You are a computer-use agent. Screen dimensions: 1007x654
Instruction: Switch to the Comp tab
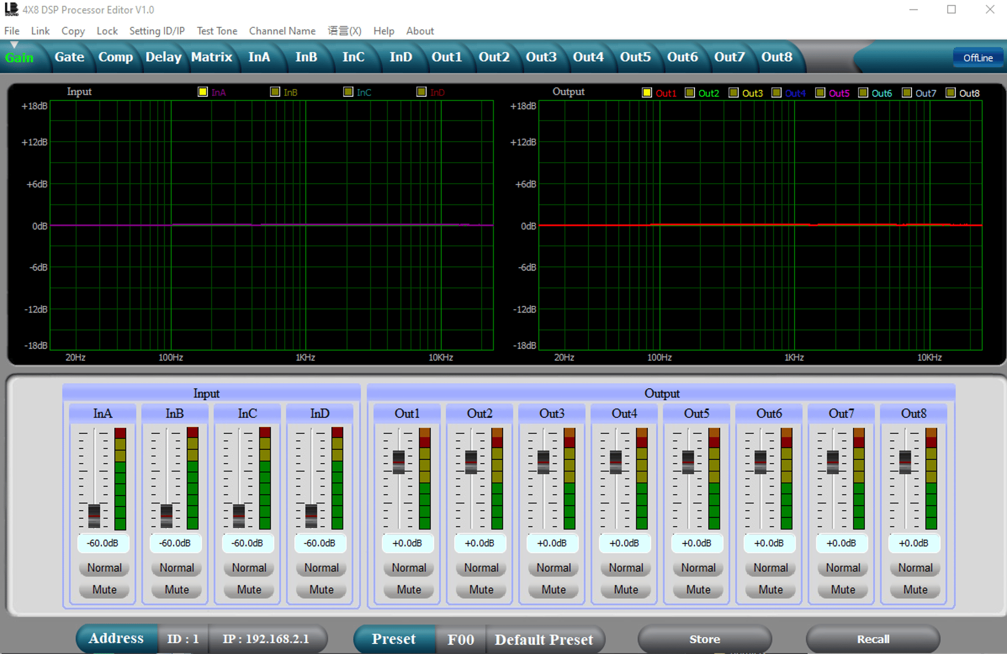point(115,57)
